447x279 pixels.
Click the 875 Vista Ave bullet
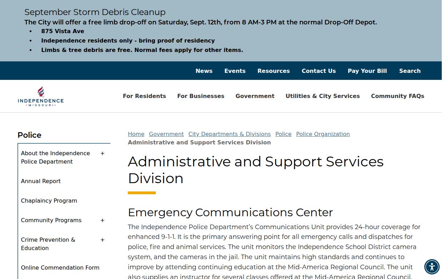(x=63, y=31)
